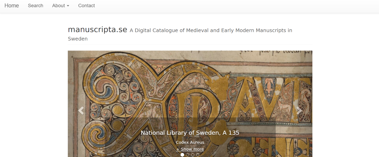379x157 pixels.
Task: Click the next slide arrow on carousel
Action: (299, 111)
